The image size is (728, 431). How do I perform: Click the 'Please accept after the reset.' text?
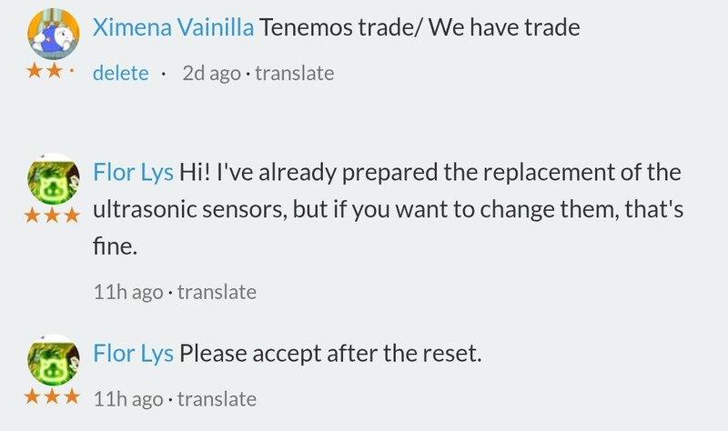329,354
